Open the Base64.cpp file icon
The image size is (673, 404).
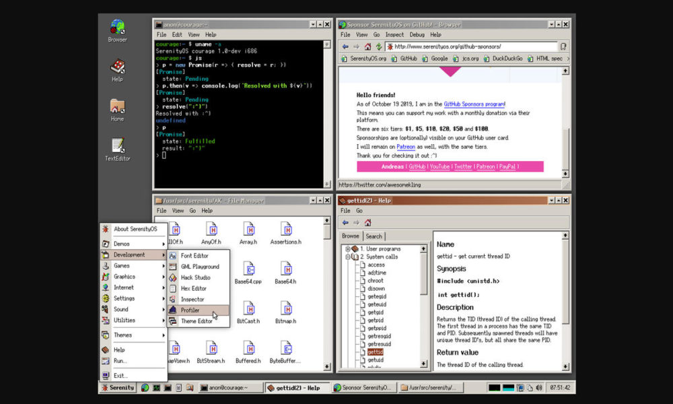pos(248,269)
